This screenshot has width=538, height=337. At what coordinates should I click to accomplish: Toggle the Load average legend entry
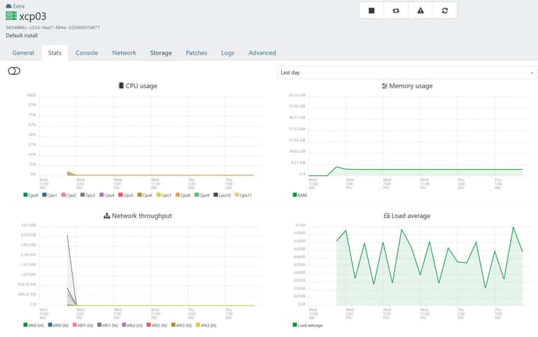coord(308,325)
